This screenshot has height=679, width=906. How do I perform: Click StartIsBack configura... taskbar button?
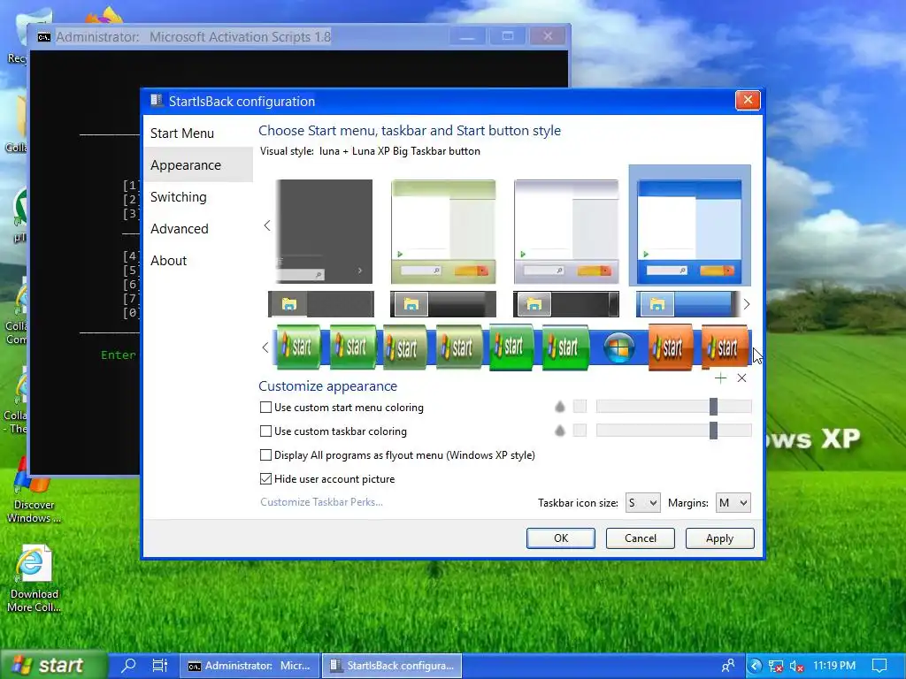[x=392, y=666]
